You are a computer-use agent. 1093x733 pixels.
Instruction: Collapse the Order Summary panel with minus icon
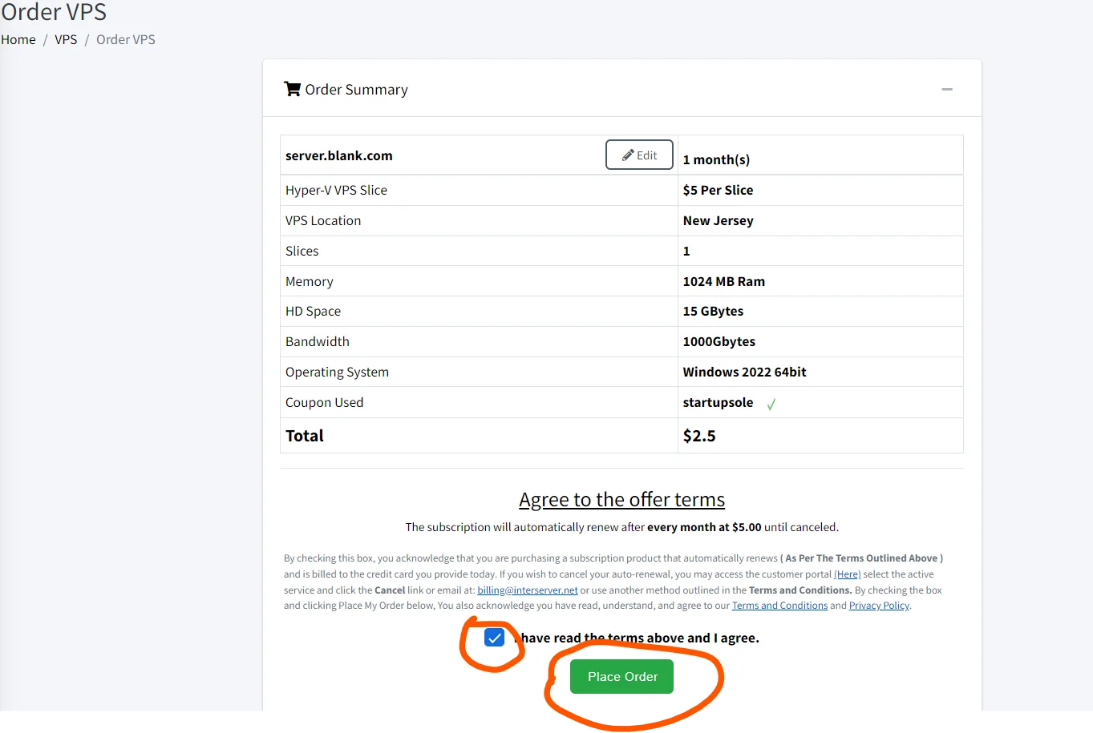pos(947,89)
